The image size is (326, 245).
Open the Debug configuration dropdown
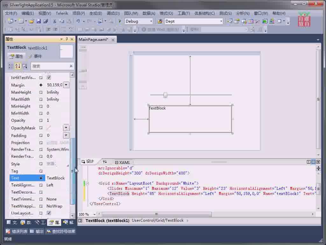point(151,21)
